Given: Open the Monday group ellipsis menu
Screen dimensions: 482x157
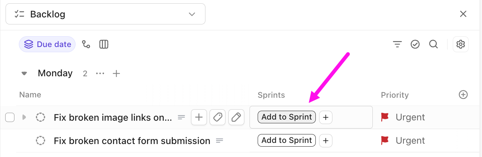Looking at the screenshot, I should [100, 73].
